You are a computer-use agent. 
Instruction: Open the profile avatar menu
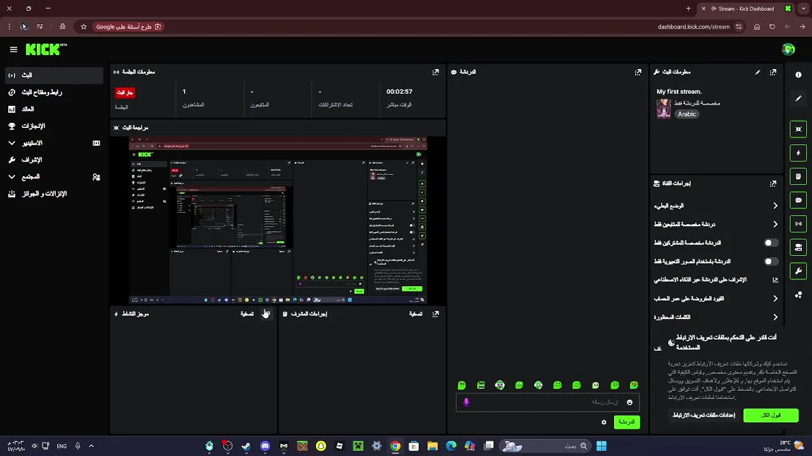tap(789, 49)
